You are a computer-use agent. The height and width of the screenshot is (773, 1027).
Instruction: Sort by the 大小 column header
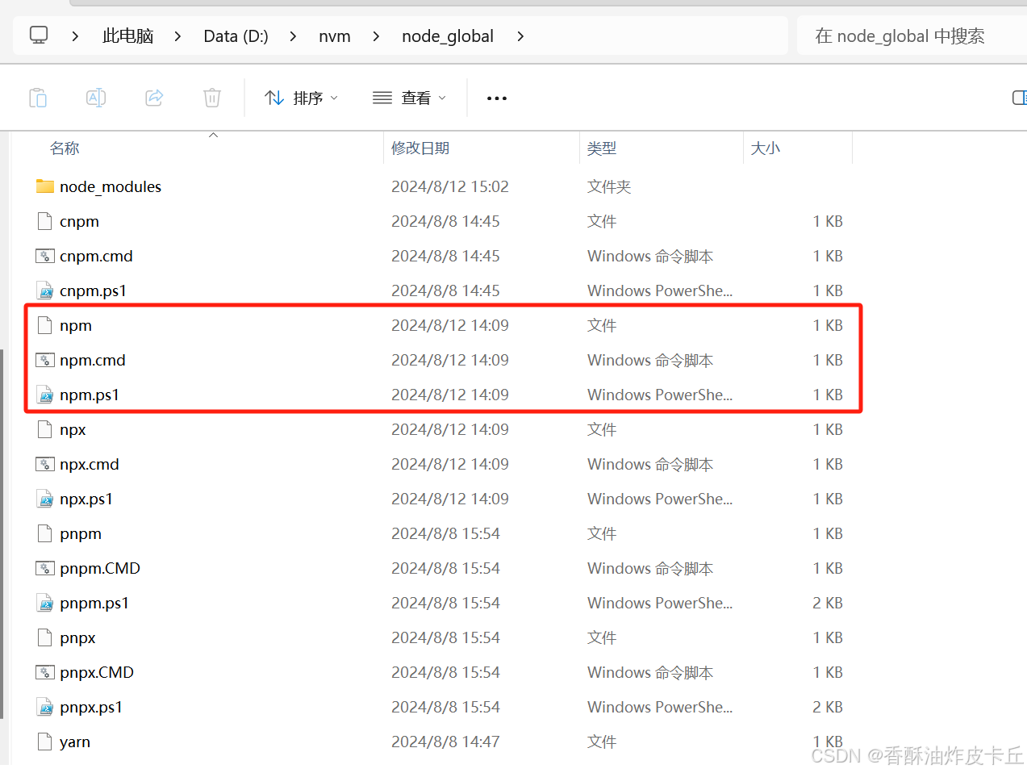(766, 148)
